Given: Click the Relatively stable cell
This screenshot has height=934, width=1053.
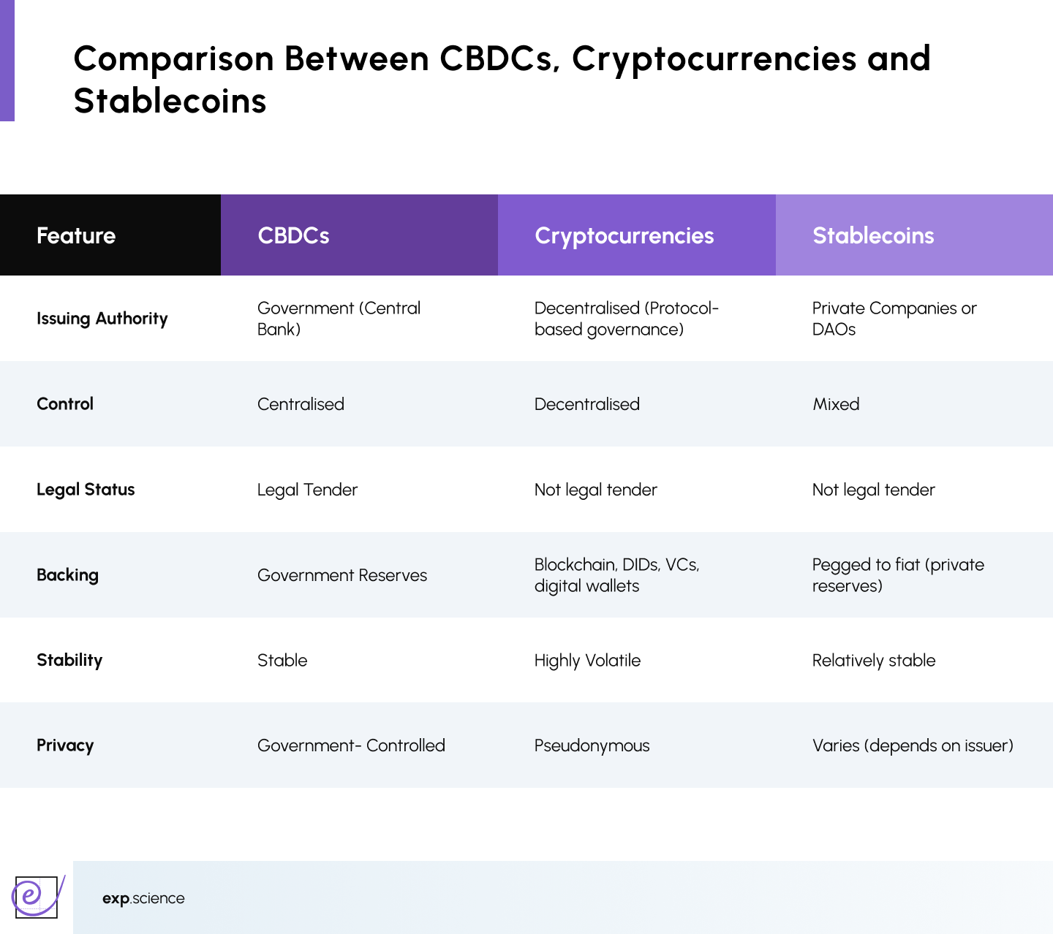Looking at the screenshot, I should point(874,661).
